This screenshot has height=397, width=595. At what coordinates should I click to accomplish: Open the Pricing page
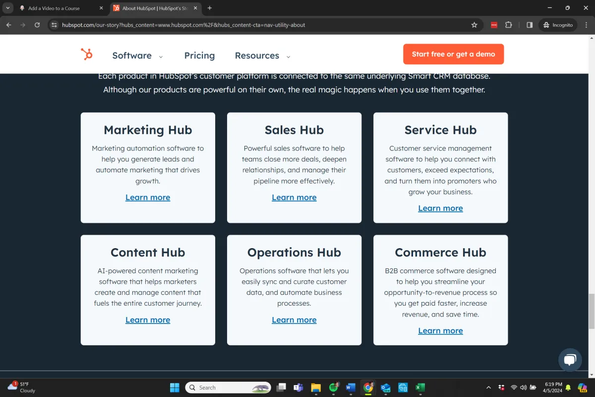199,56
